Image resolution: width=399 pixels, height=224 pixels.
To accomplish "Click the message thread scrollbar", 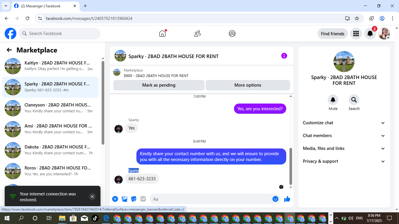I will coord(291,166).
